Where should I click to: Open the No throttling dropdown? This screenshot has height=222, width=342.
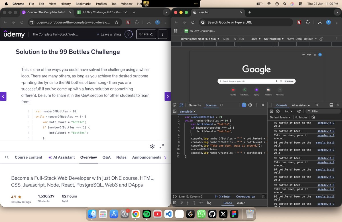(274, 39)
